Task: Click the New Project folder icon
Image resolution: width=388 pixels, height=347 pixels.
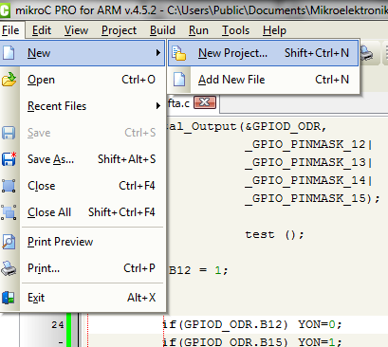Action: [179, 53]
